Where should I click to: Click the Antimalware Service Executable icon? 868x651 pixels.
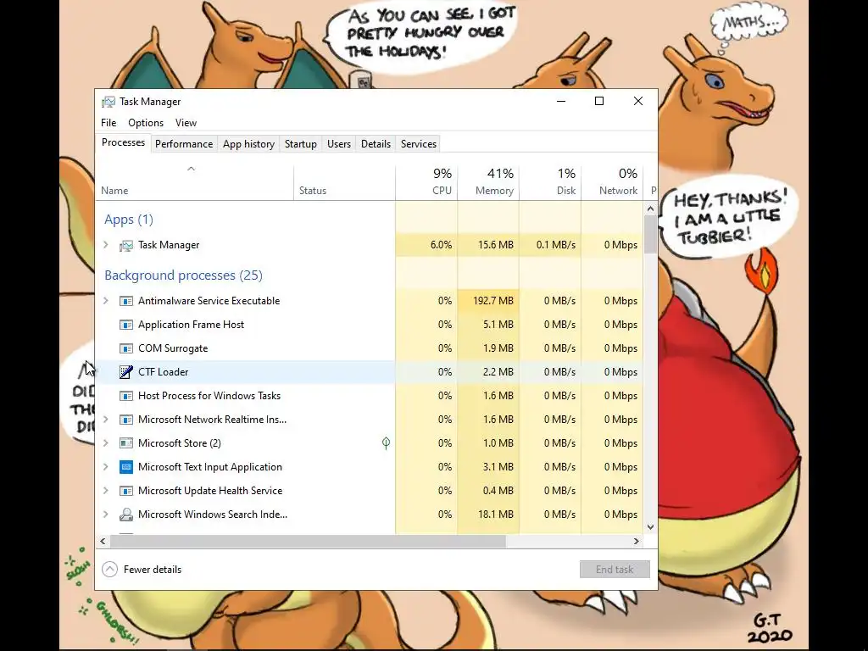(126, 301)
